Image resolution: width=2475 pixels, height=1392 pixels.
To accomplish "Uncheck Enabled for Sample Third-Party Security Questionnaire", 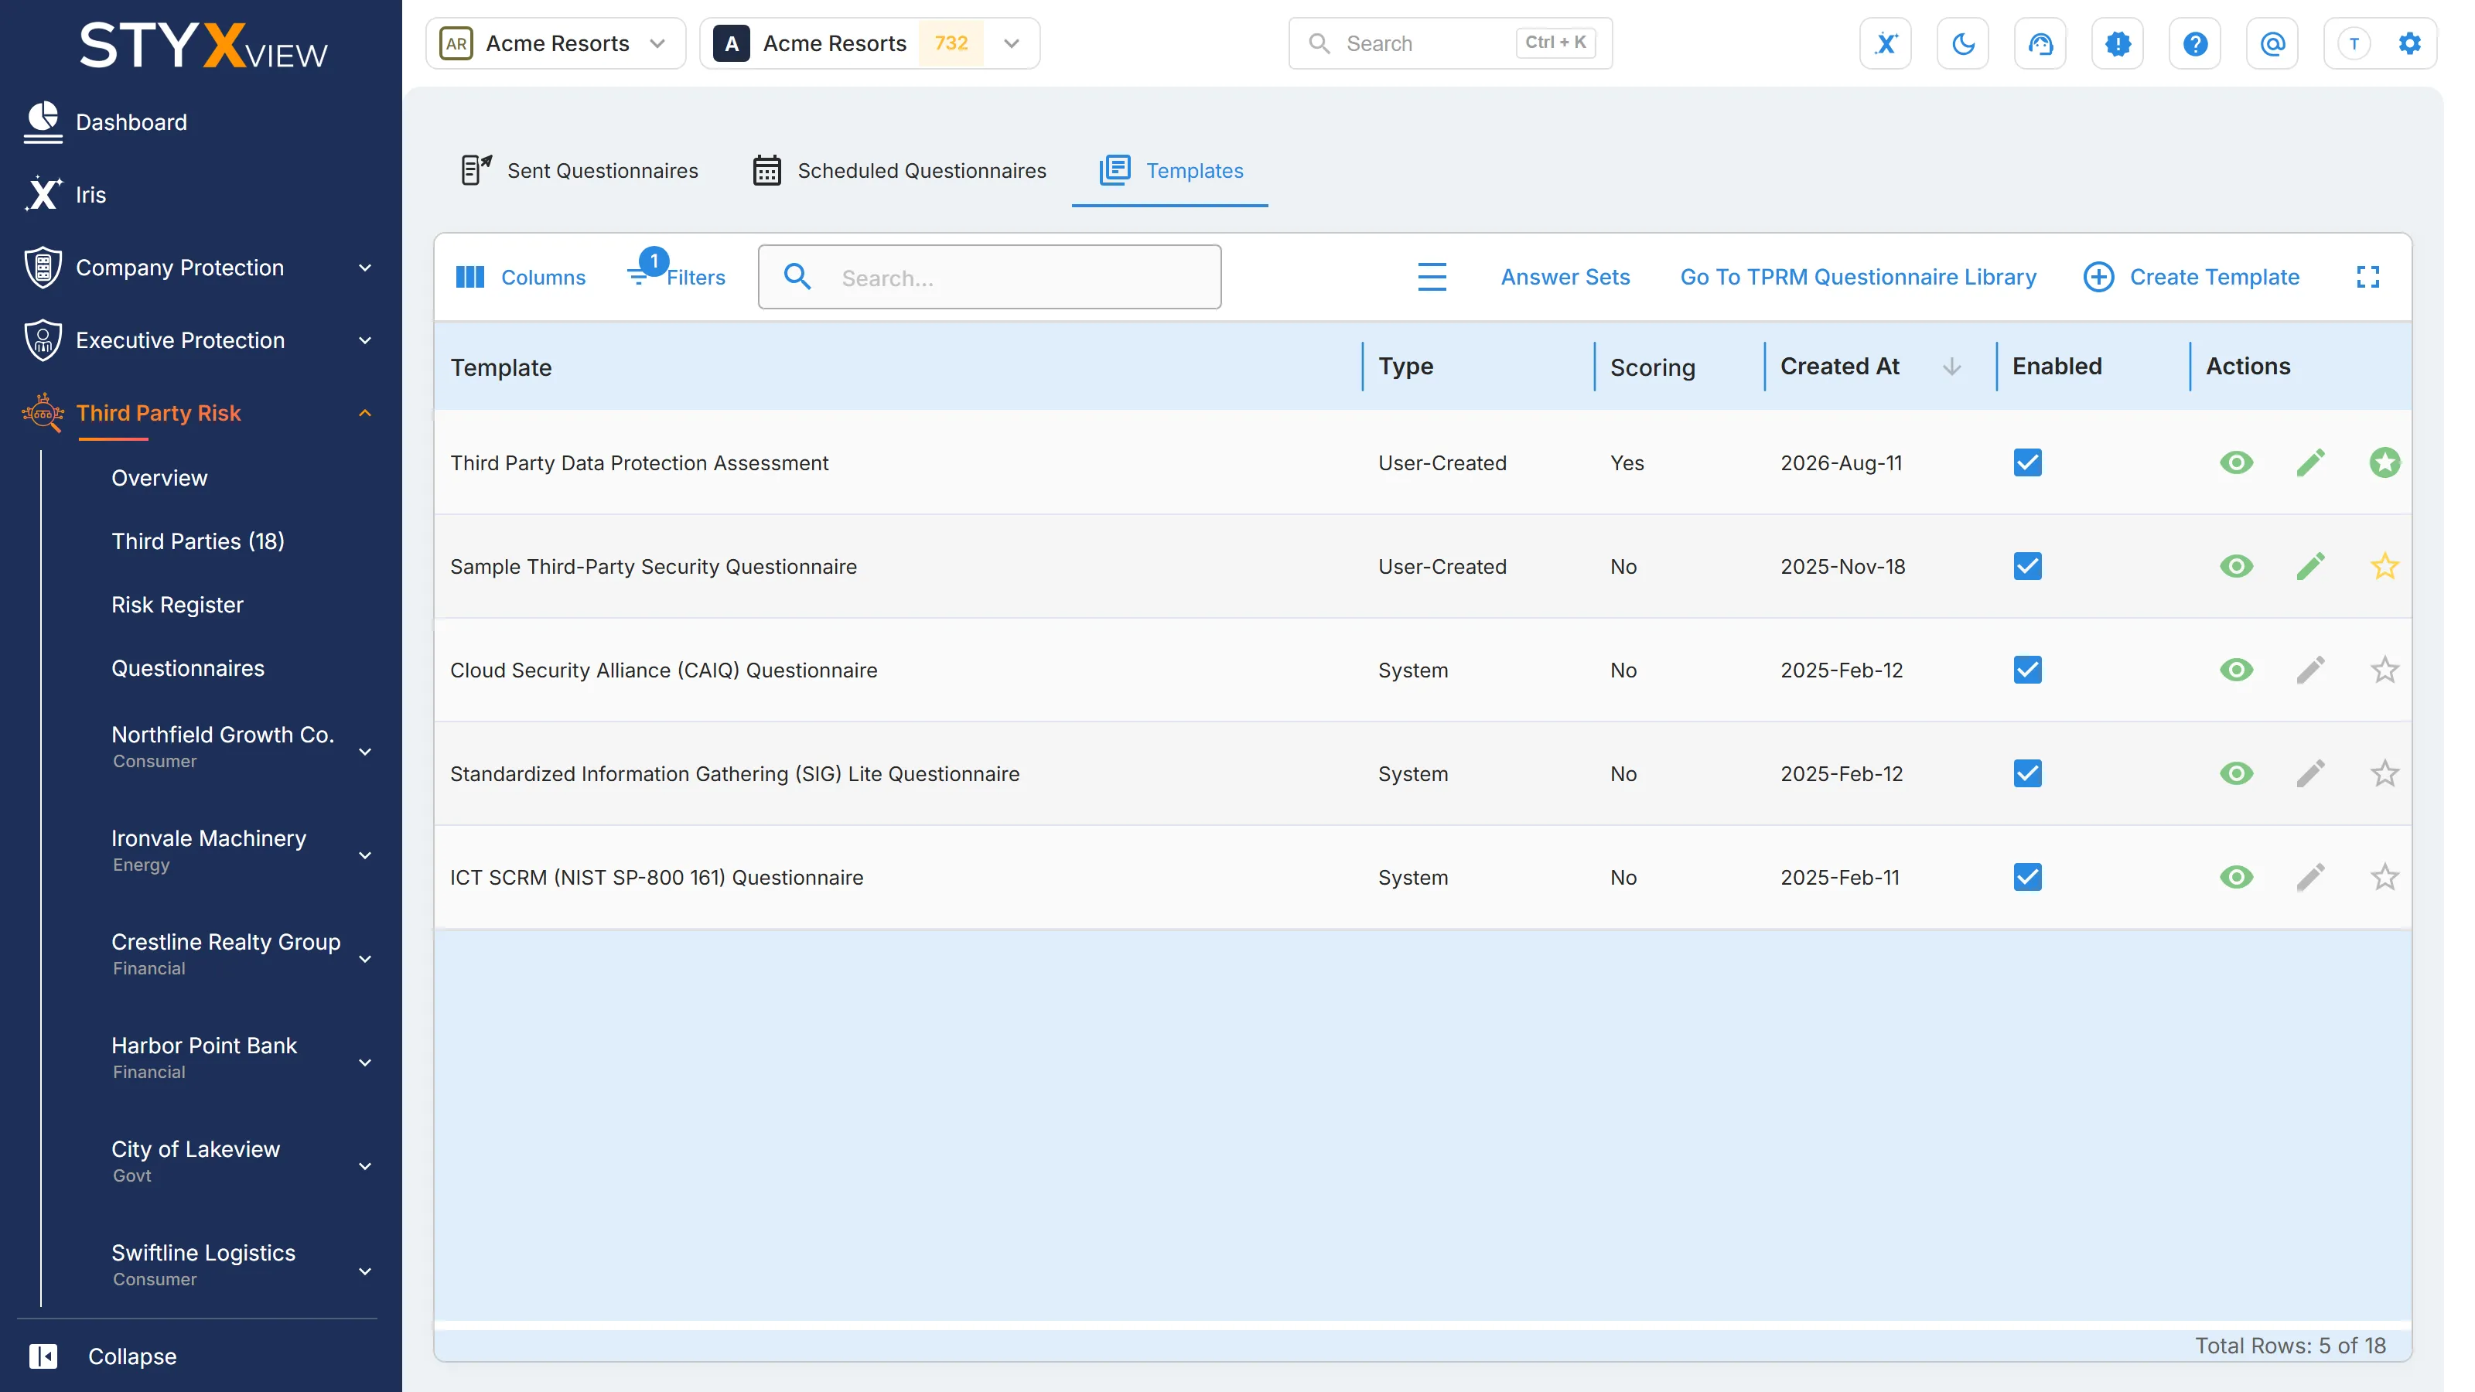I will 2027,567.
